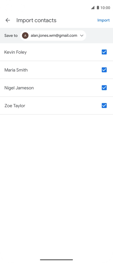Tap the battery status icon
The height and width of the screenshot is (263, 113).
pyautogui.click(x=98, y=8)
